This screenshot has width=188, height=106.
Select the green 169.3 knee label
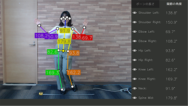point(52,73)
